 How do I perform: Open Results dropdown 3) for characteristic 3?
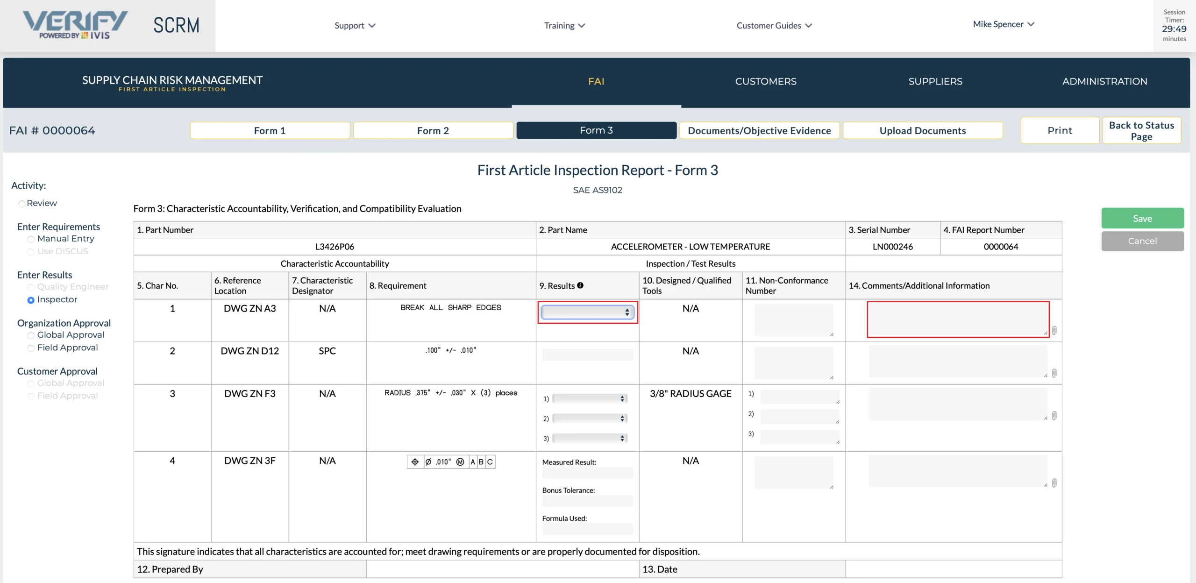[x=590, y=438]
